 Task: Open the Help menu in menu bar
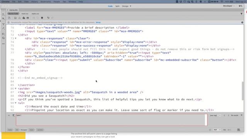(81, 2)
